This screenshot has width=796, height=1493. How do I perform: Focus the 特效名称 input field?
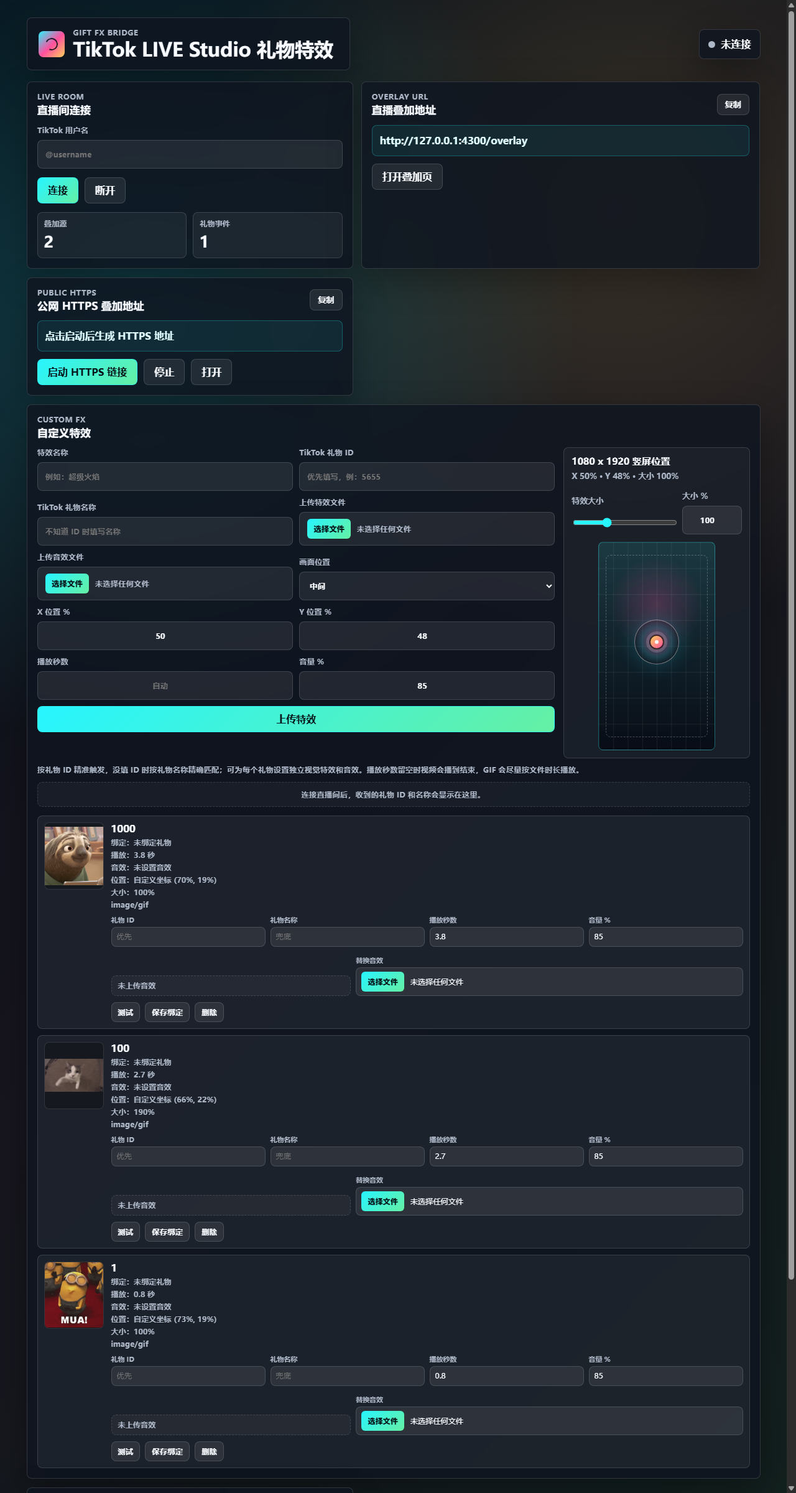coord(165,477)
